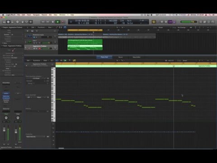This screenshot has height=163, width=217.
Task: Click the LCD display tempo value
Action: tap(113, 20)
